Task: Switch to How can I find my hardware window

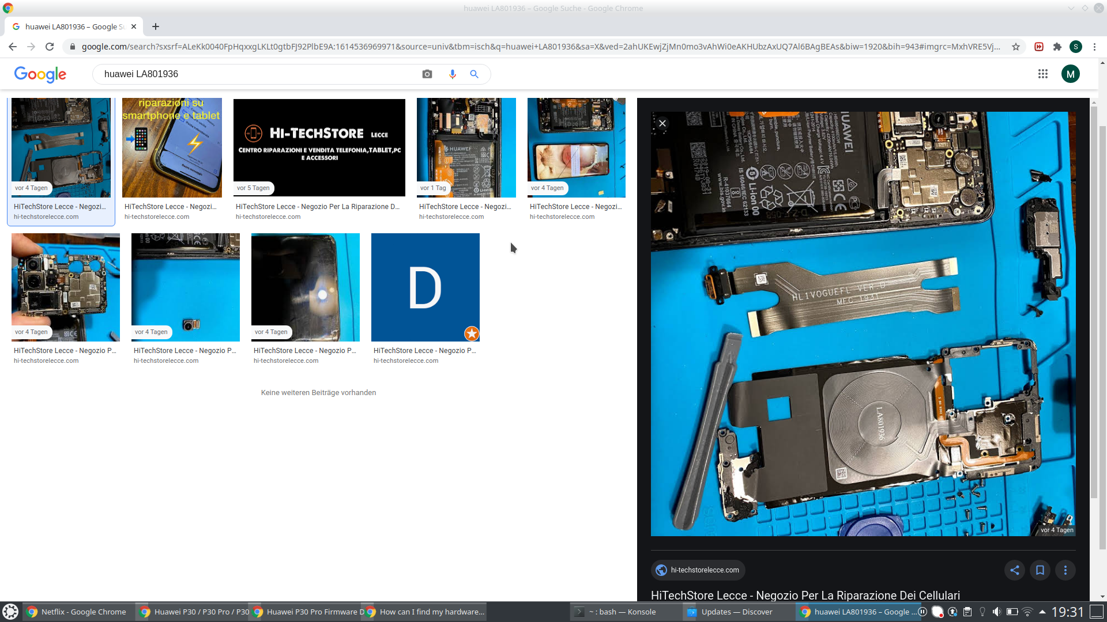Action: coord(426,612)
